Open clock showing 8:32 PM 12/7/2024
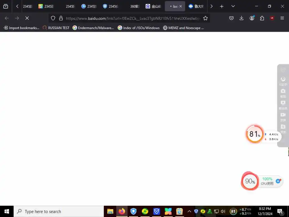This screenshot has width=289, height=217. (x=265, y=211)
